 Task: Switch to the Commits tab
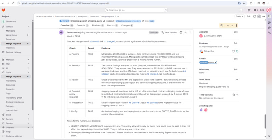83,25
